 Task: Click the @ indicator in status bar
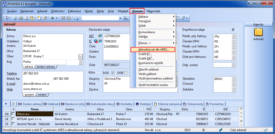203,130
